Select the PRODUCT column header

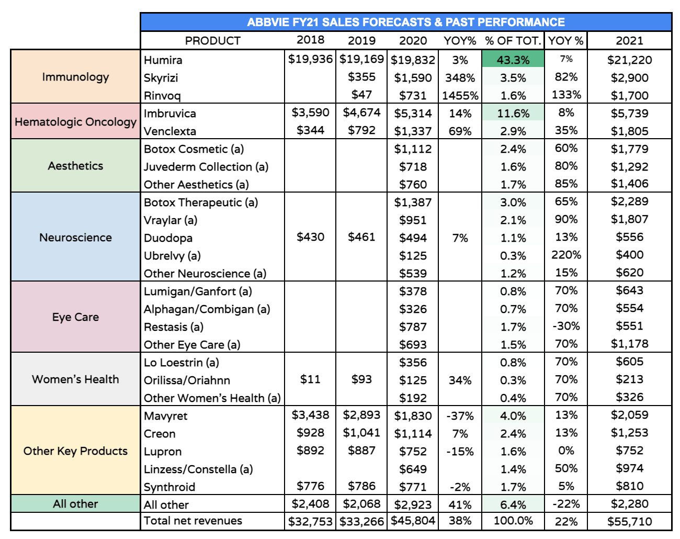click(212, 40)
